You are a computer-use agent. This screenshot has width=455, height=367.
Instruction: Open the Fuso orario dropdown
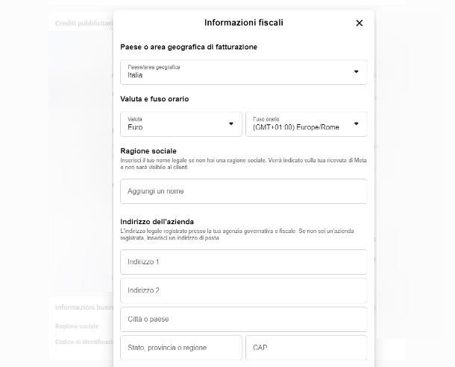306,124
